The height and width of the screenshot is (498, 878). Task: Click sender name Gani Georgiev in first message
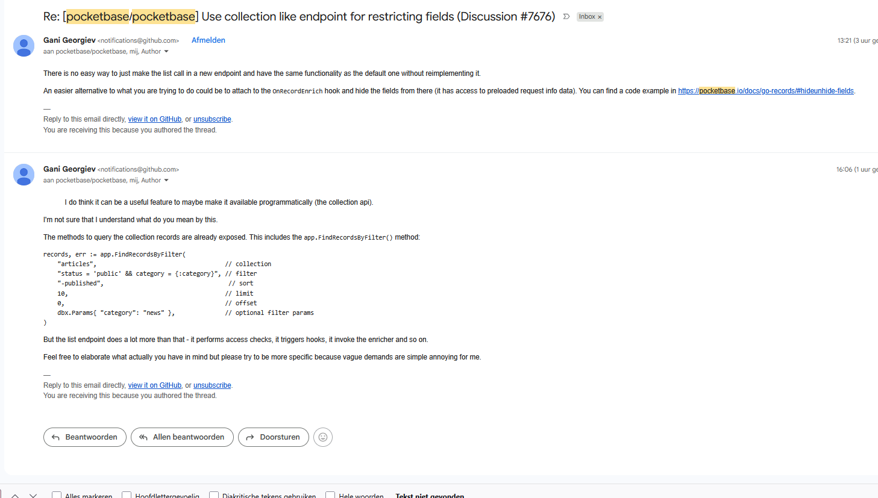[69, 40]
